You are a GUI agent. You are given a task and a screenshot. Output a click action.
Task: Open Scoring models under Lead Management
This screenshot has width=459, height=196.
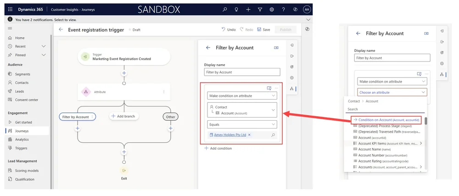pos(27,171)
